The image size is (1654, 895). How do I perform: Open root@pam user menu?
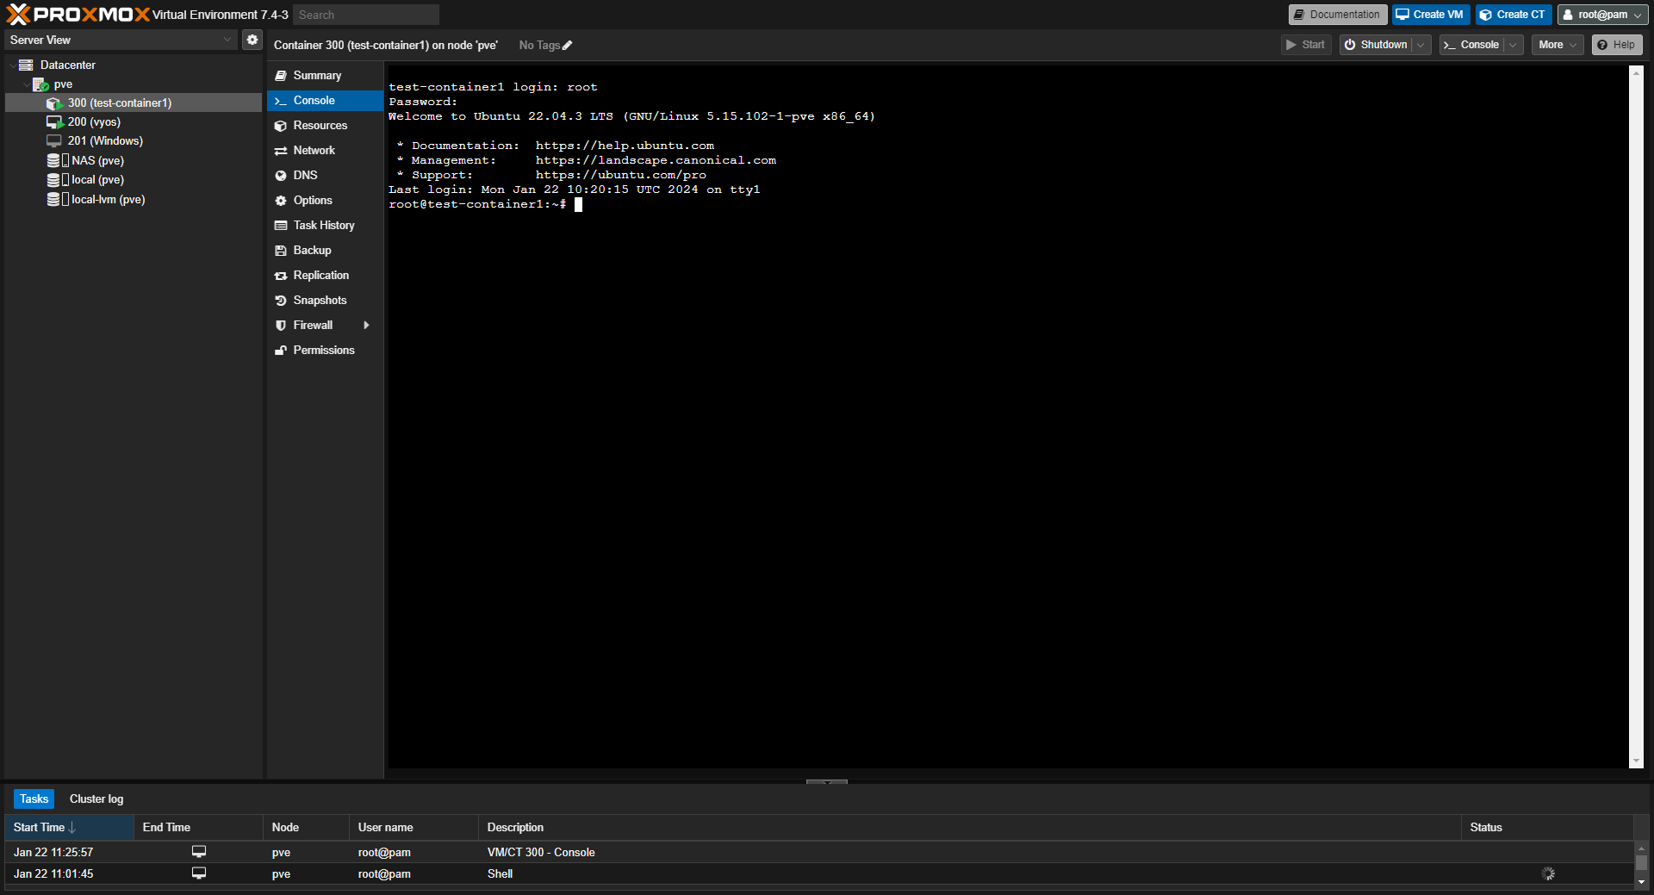pos(1602,15)
